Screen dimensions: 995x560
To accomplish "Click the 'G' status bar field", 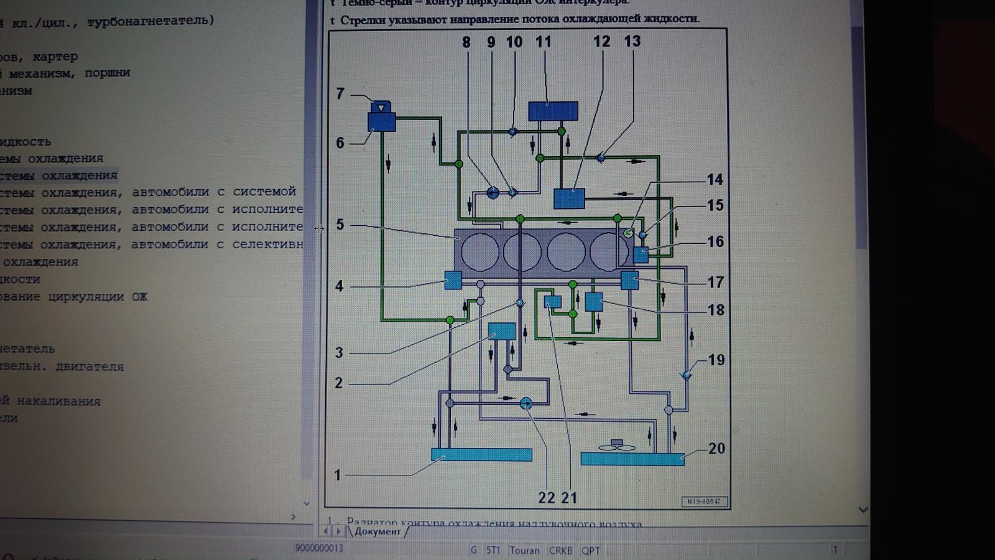I will 473,550.
